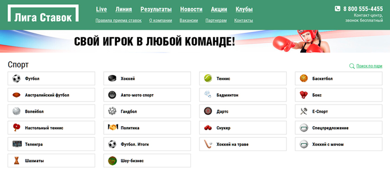Click the TV screen icon for Телеигра
The image size is (390, 170).
point(17,144)
